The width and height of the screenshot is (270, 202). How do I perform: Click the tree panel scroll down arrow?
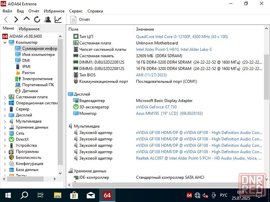point(60,173)
